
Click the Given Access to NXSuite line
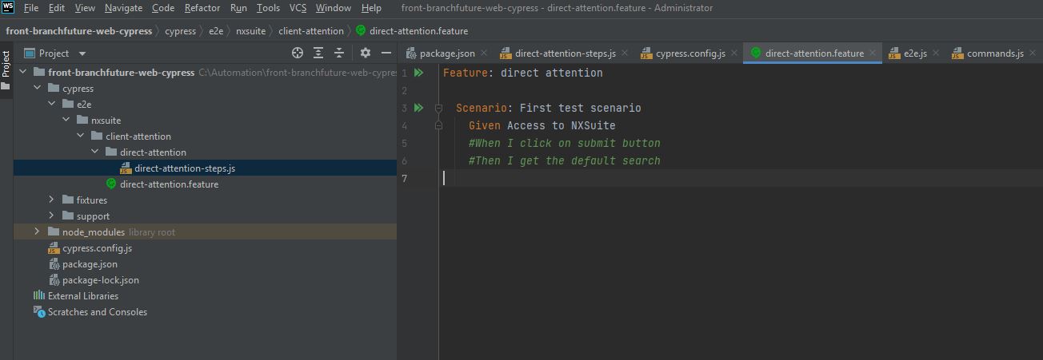coord(542,125)
